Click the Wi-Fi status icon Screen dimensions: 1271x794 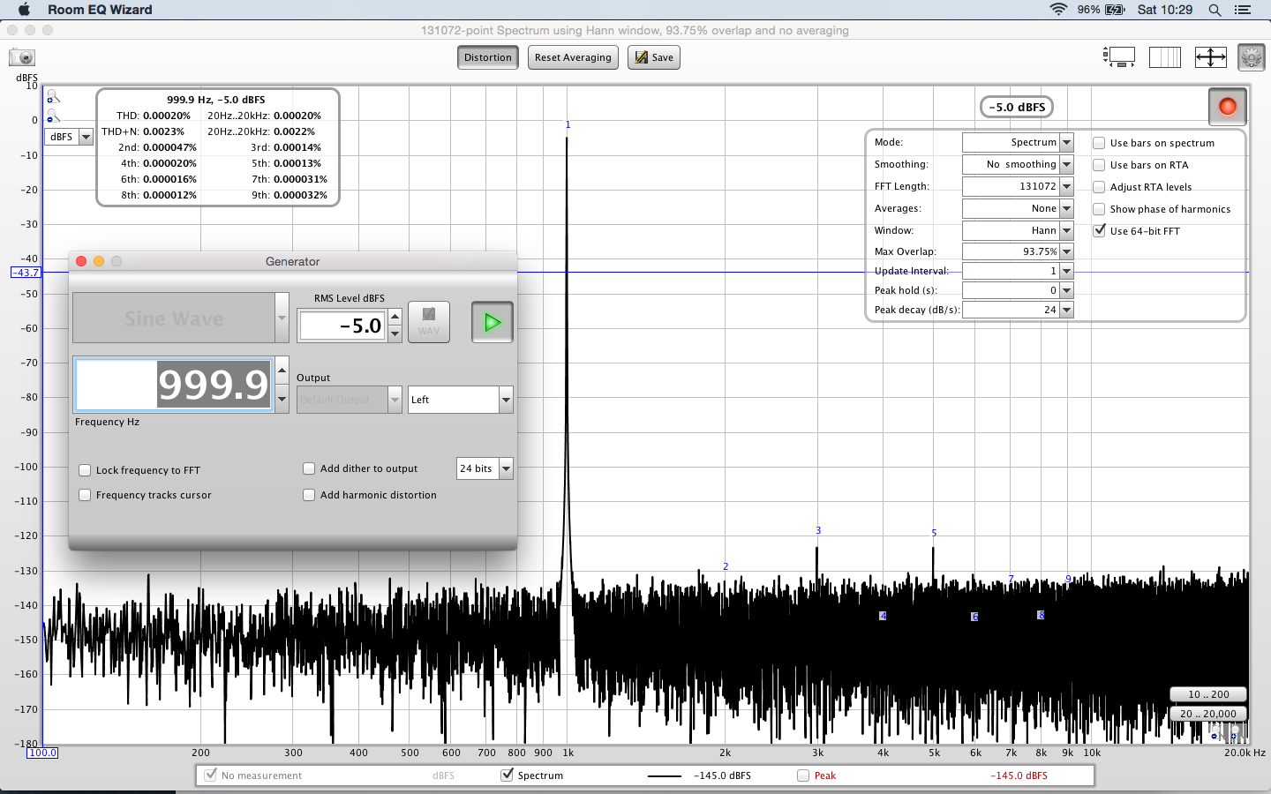point(1058,10)
